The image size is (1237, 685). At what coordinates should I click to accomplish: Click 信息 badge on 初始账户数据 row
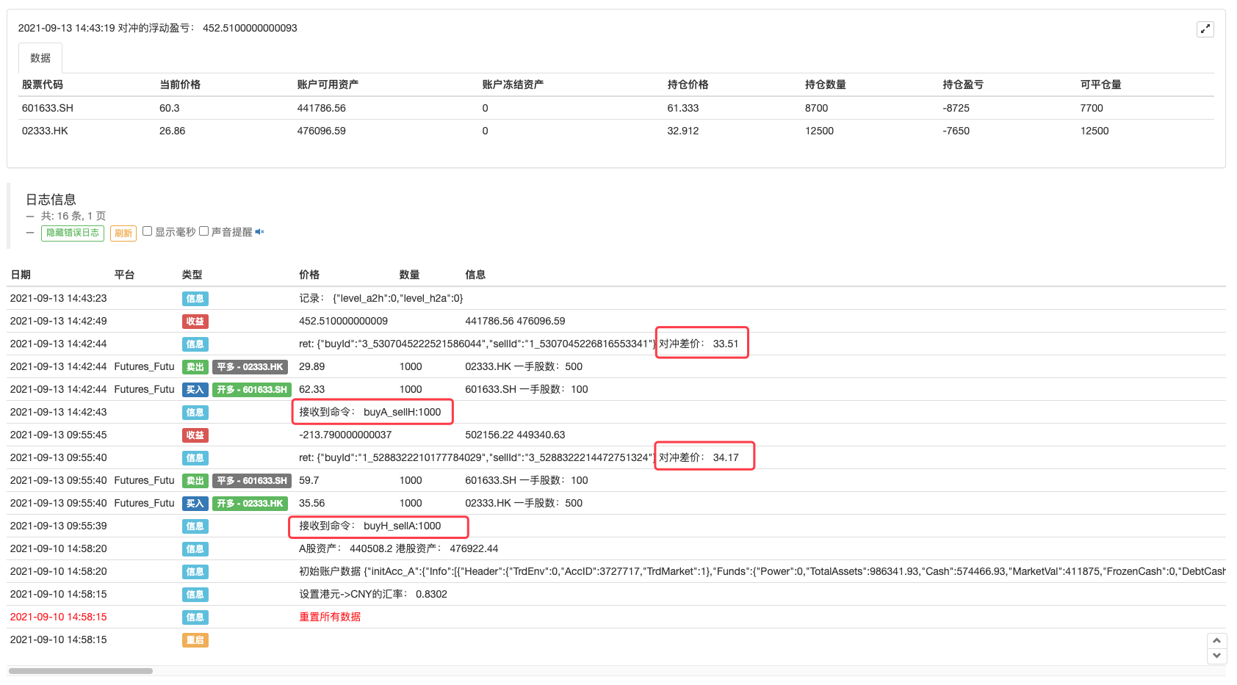(x=195, y=572)
